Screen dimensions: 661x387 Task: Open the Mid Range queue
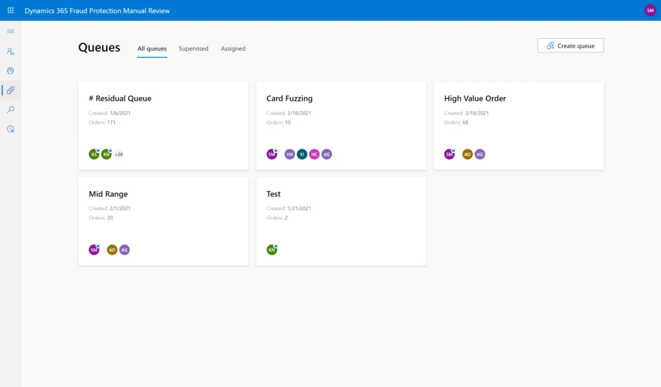pos(108,194)
